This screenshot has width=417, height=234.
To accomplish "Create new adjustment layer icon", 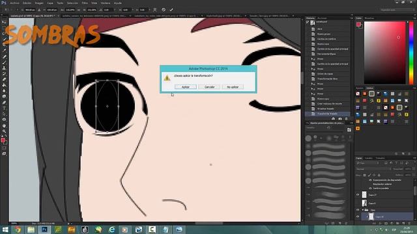I will [392, 224].
